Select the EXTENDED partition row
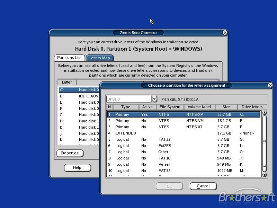Image resolution: width=277 pixels, height=208 pixels. click(x=184, y=133)
